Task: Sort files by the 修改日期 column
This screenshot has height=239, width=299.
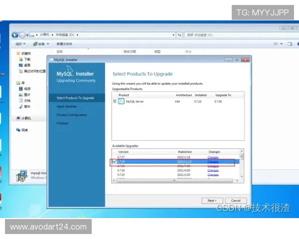Action: coord(130,52)
